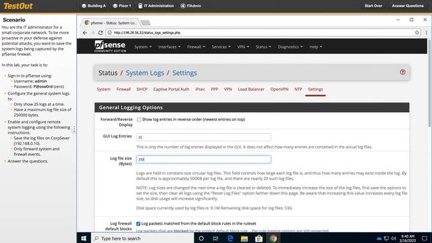Open Microsoft Store from the taskbar

(x=259, y=238)
